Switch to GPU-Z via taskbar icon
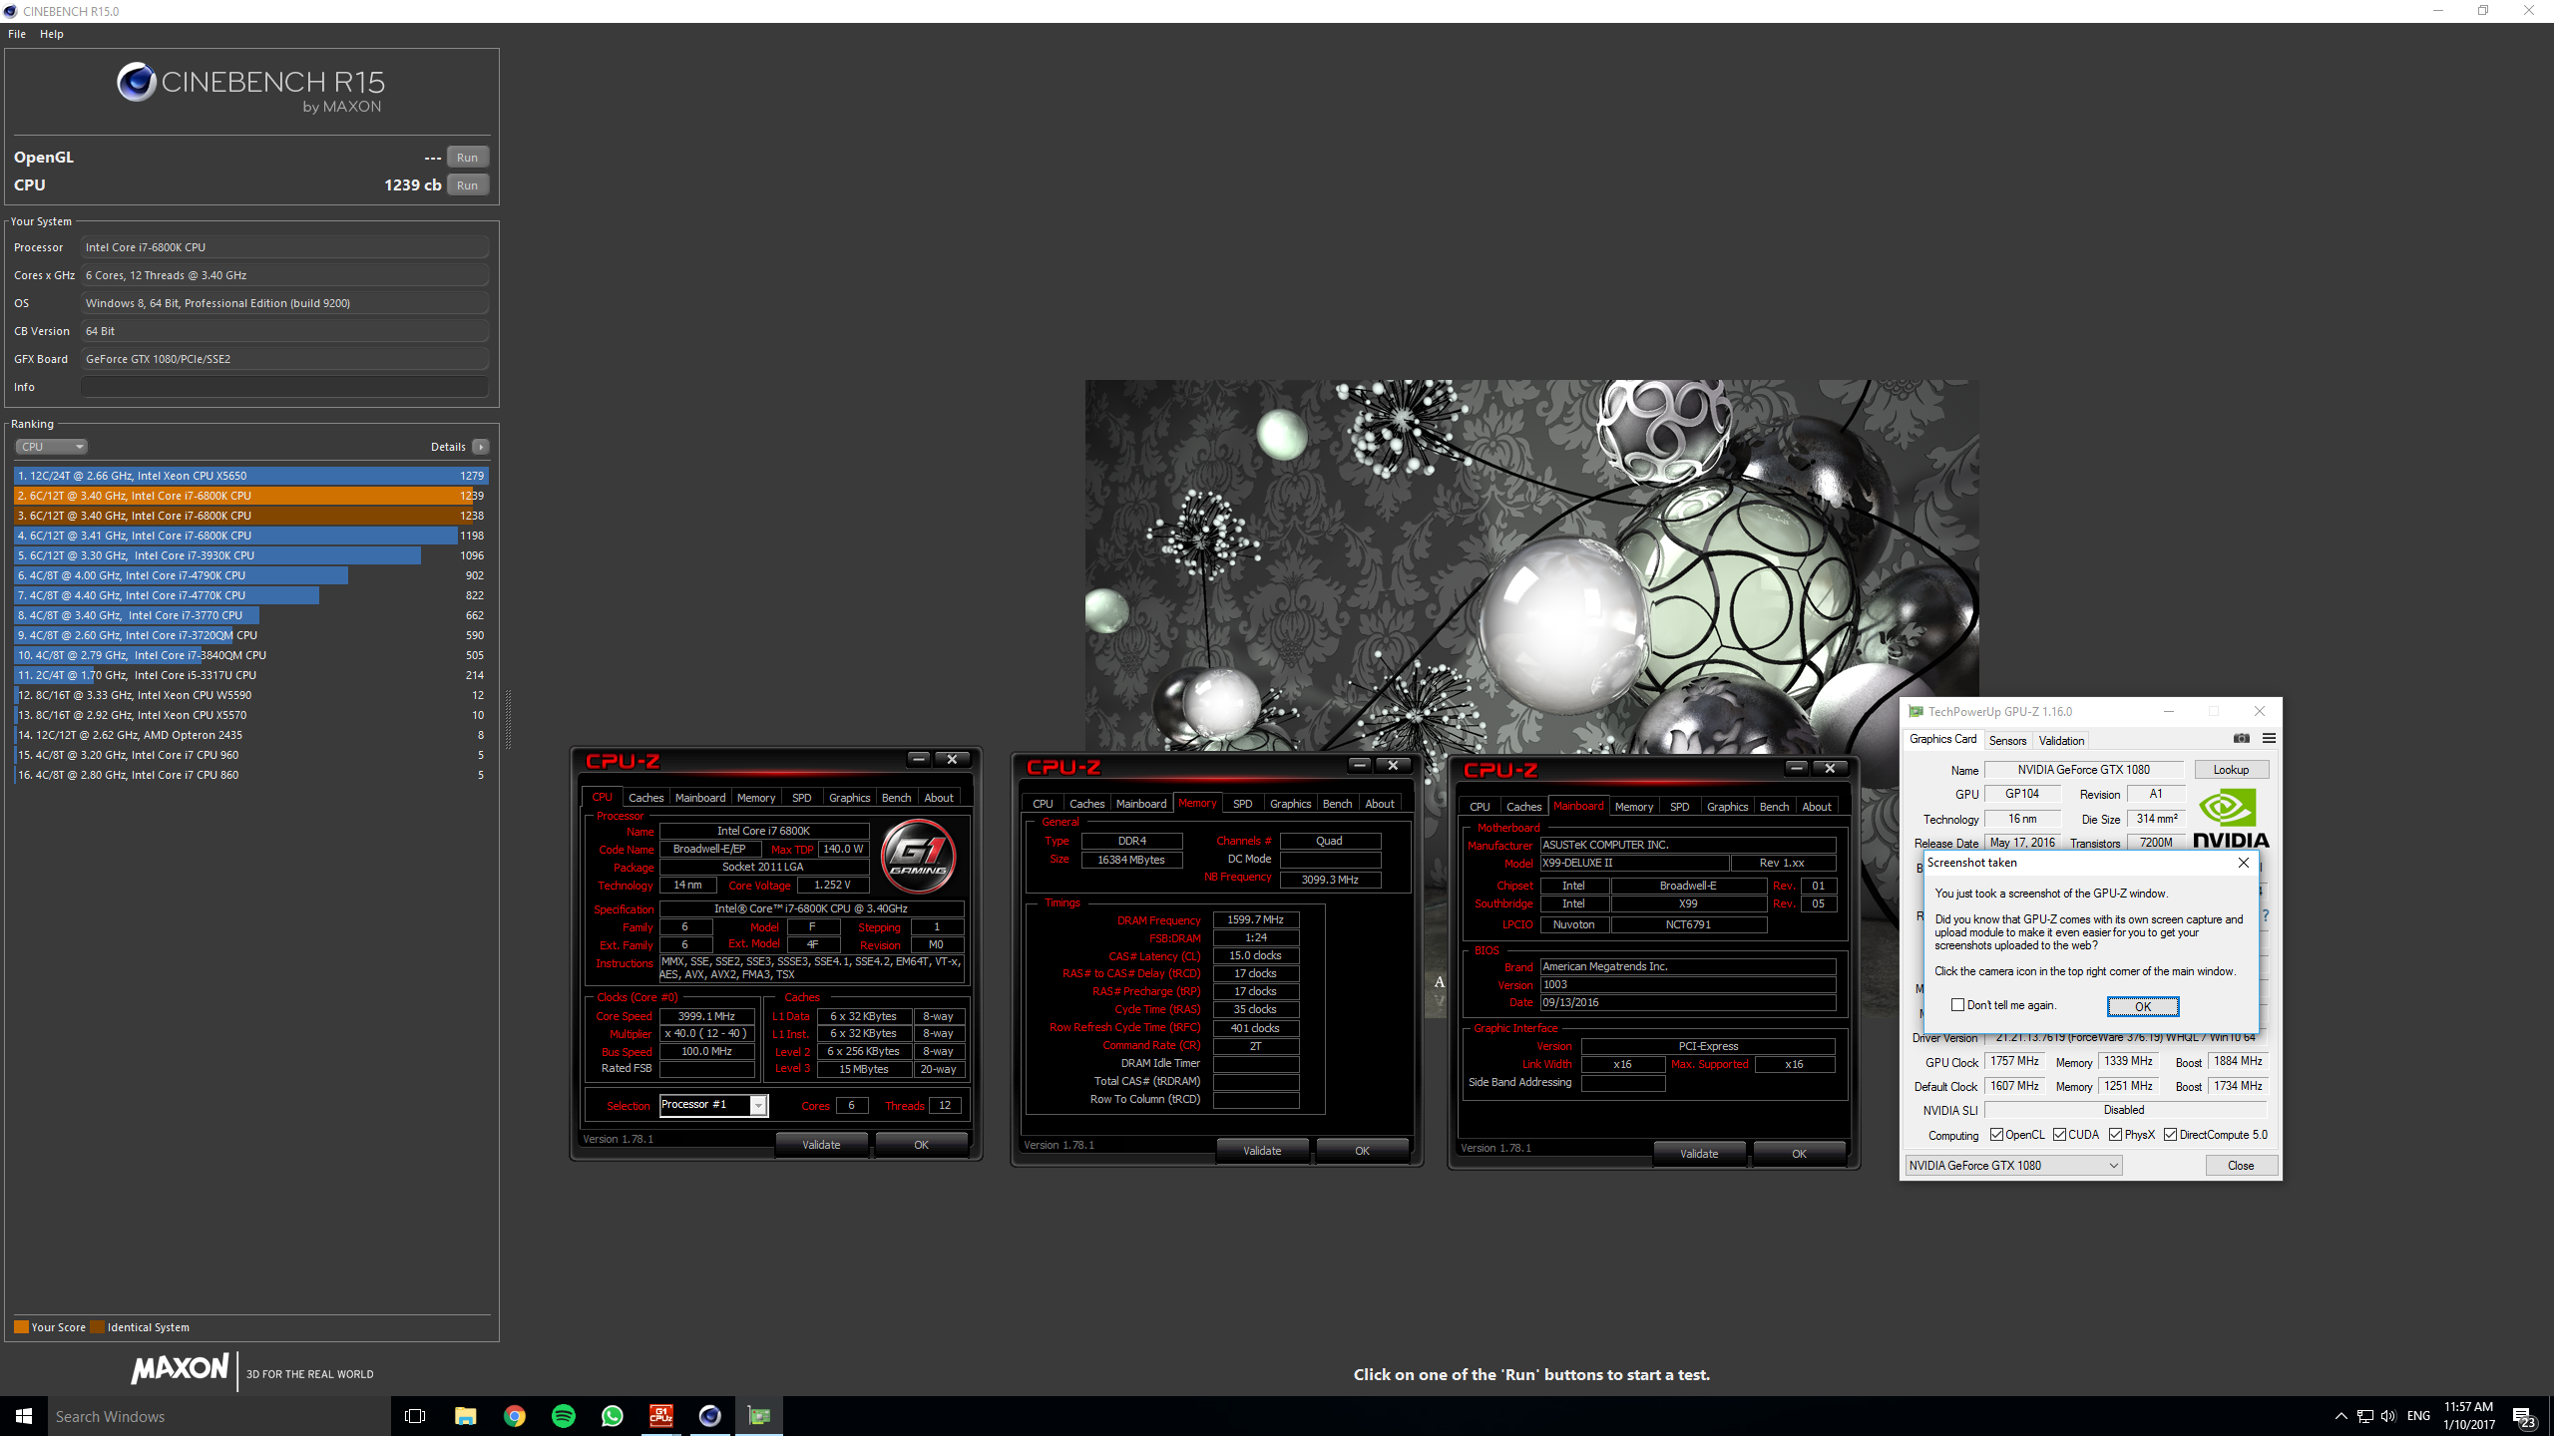The height and width of the screenshot is (1436, 2554). pyautogui.click(x=759, y=1416)
